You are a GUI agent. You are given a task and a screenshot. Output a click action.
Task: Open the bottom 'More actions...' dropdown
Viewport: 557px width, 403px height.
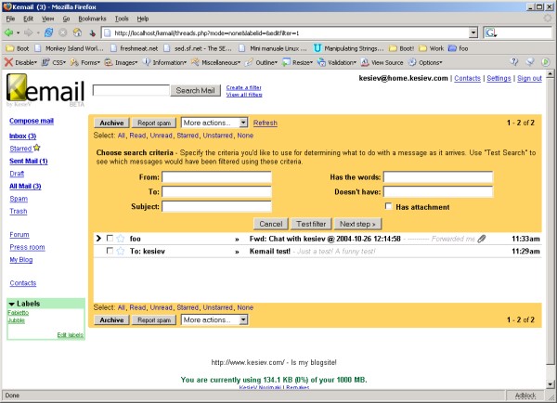point(214,319)
